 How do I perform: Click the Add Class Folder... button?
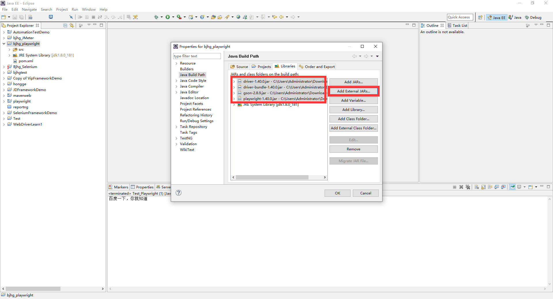click(353, 119)
